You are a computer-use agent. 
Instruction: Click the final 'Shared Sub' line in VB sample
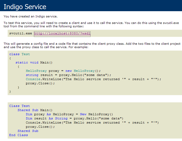28,131
